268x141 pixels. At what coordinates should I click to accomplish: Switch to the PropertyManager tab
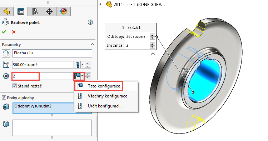coord(21,11)
